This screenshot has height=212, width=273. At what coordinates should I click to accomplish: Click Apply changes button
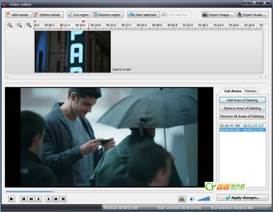pos(242,198)
